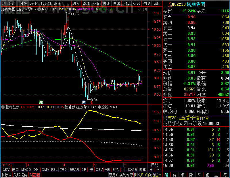
Task: Click the R 500 badge beside stock code
Action: pos(169,4)
